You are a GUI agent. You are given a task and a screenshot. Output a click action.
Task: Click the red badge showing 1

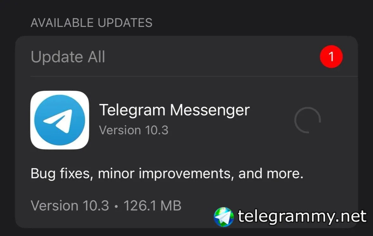(331, 57)
